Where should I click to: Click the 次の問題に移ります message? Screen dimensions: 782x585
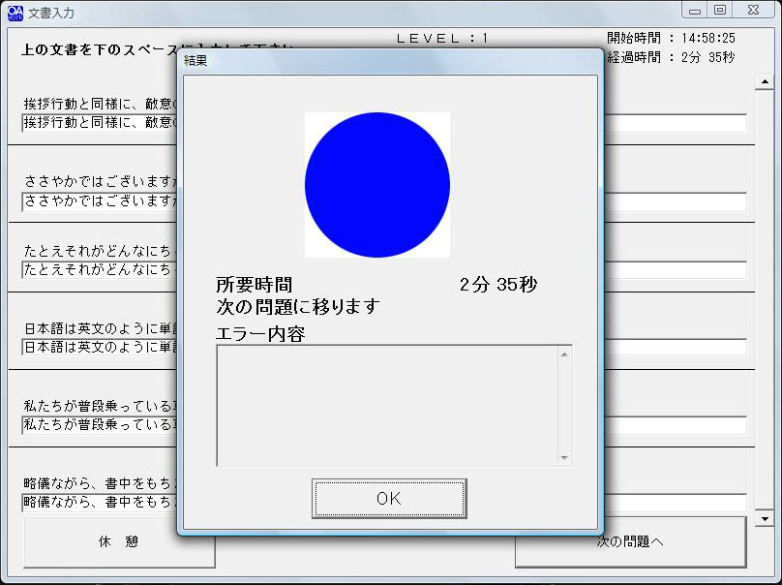tap(298, 306)
